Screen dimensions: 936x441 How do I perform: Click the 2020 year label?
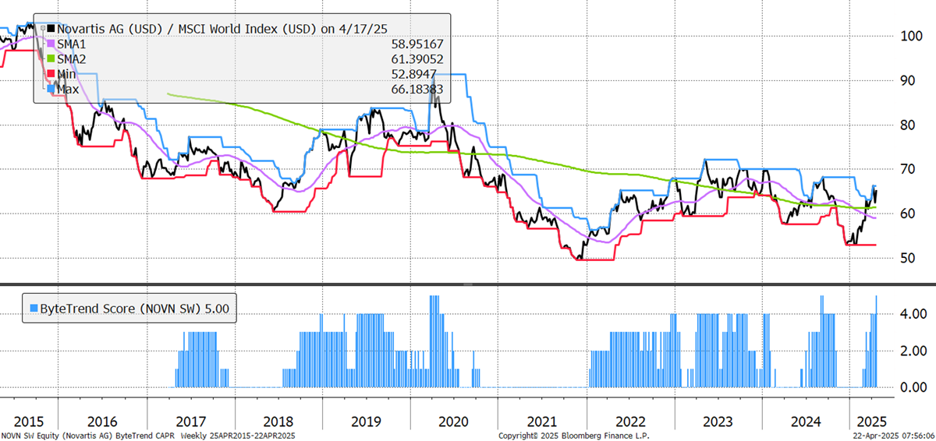click(454, 421)
